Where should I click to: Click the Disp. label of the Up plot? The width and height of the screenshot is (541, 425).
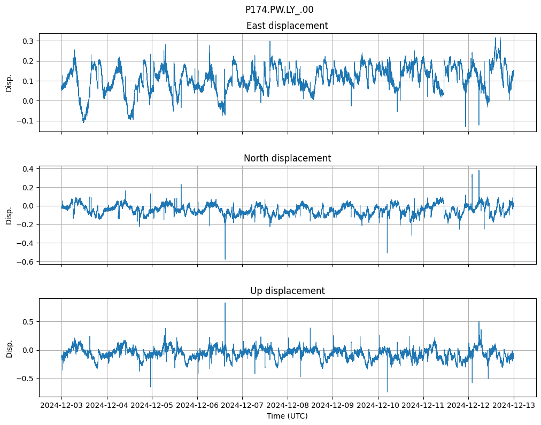9,347
